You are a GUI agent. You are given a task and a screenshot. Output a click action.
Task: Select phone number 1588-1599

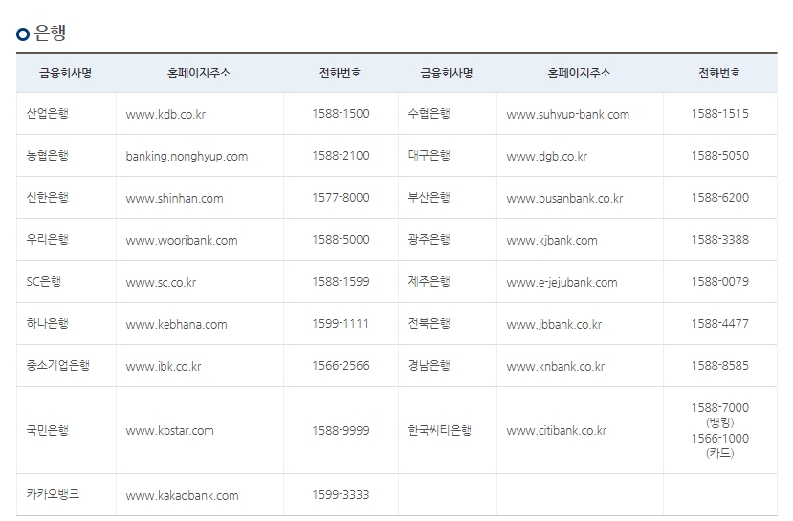click(341, 281)
